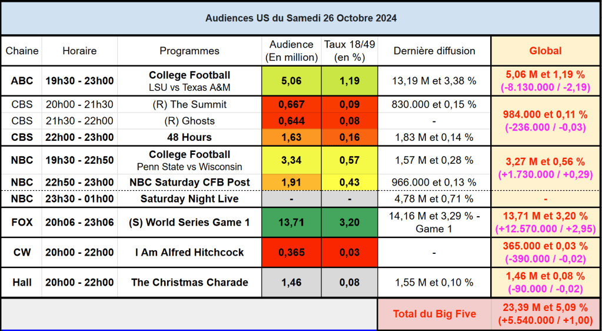The height and width of the screenshot is (331, 602).
Task: Click the table title 'Audiences US du Samedi 26 Octobre 2024'
Action: click(301, 18)
